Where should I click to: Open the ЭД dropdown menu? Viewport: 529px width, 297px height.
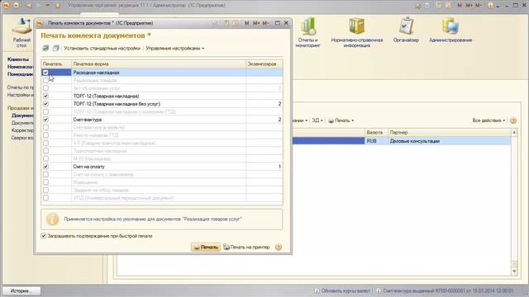(x=317, y=120)
